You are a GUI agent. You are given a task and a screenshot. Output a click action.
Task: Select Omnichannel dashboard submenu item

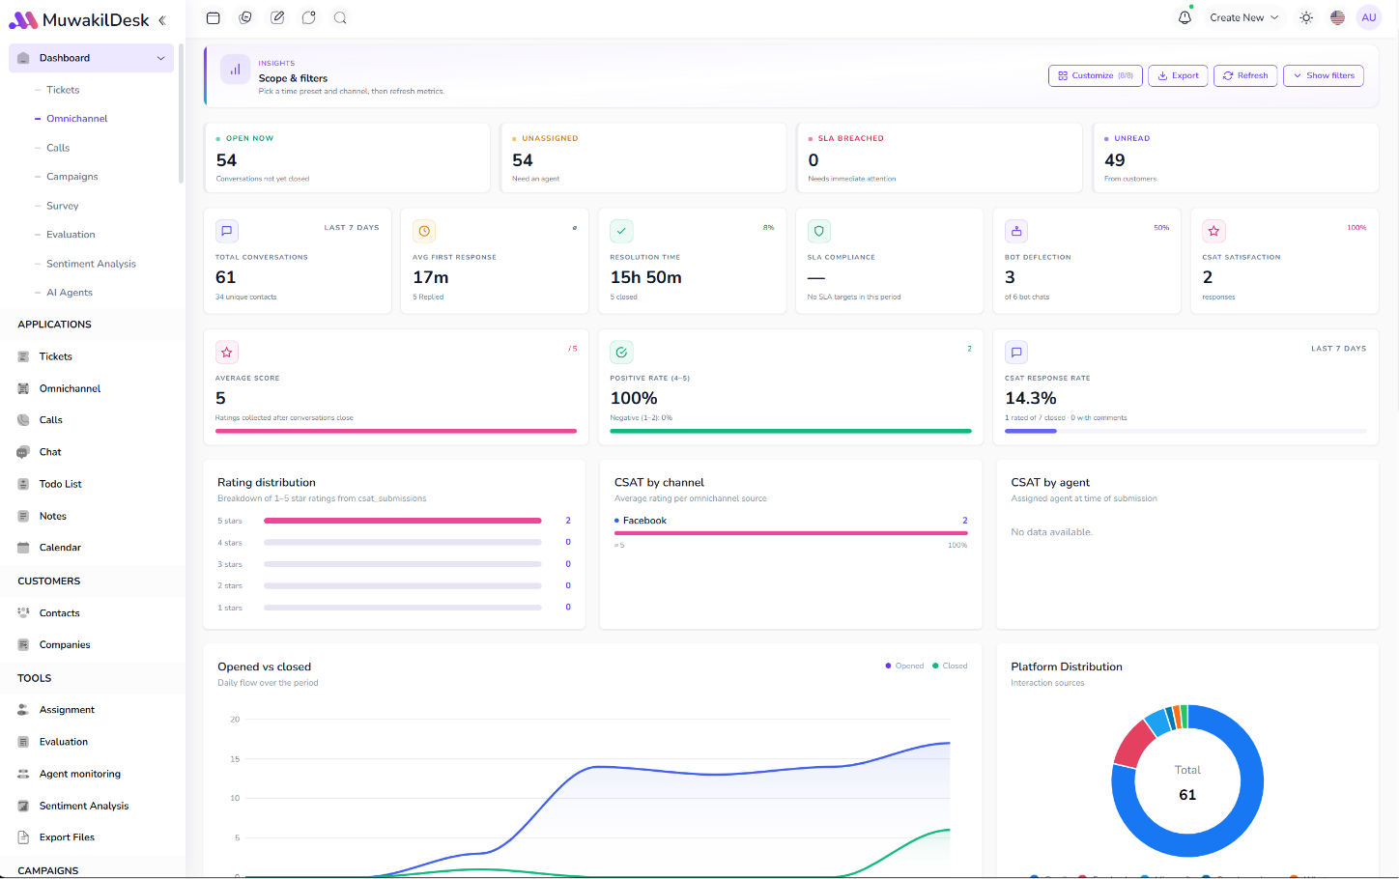click(77, 119)
